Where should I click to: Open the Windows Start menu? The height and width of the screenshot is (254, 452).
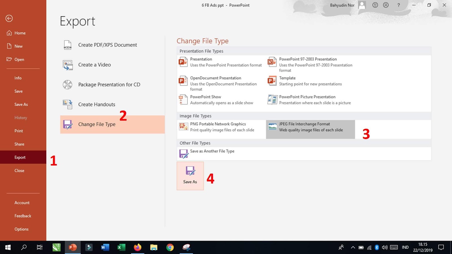click(8, 248)
